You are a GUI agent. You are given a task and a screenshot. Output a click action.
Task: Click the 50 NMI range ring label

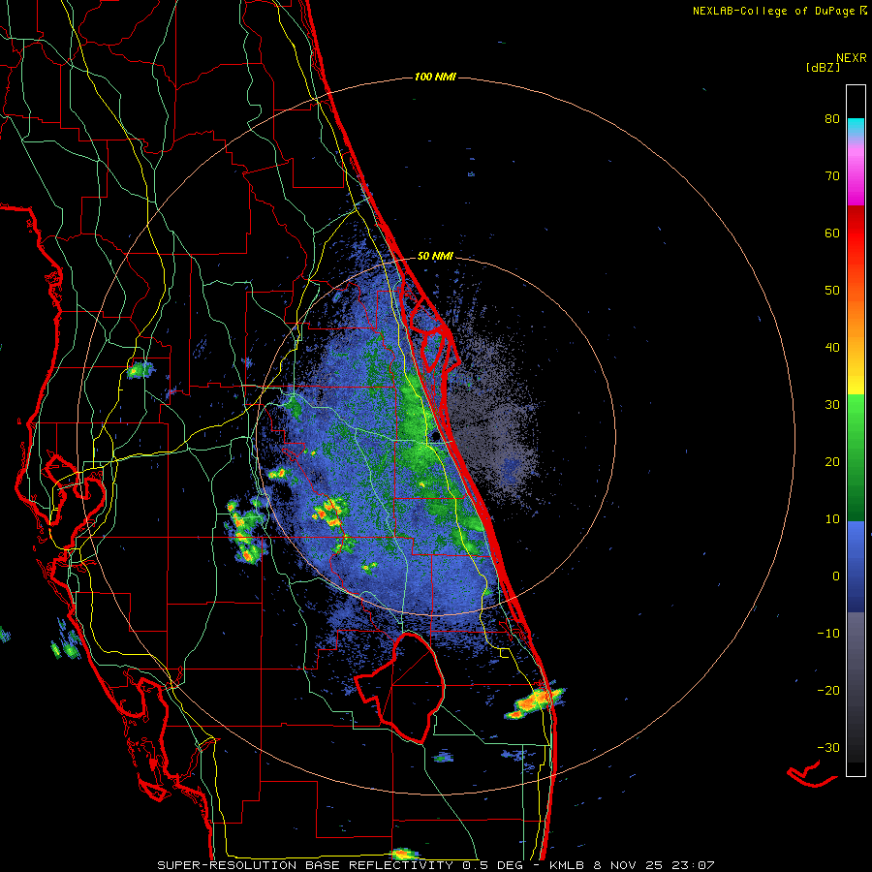point(435,257)
